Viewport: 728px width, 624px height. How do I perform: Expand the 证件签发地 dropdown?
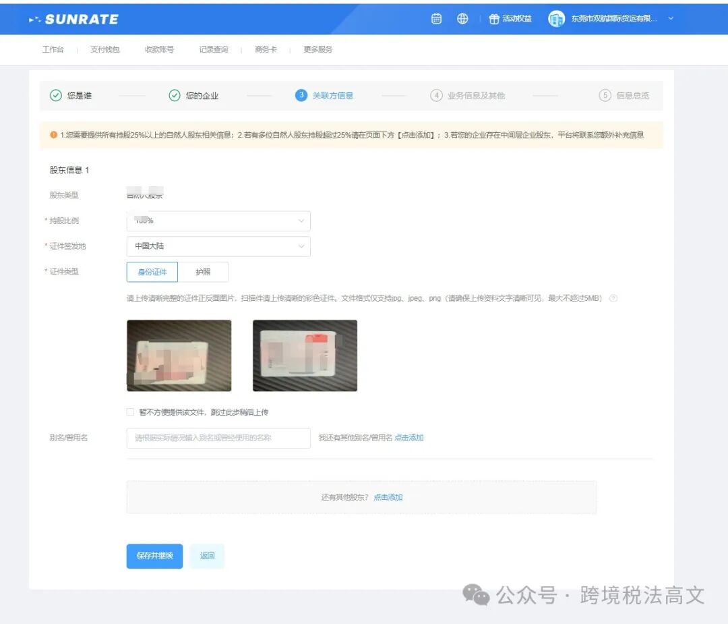(218, 246)
